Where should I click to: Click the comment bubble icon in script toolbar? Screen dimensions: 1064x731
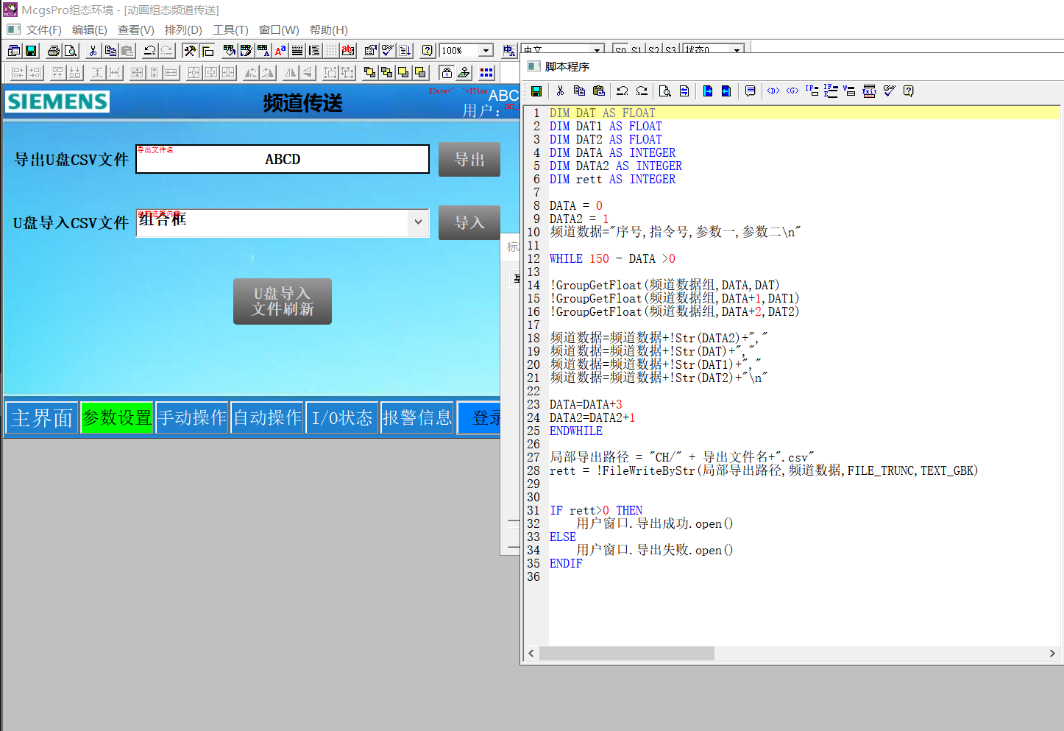(x=750, y=91)
